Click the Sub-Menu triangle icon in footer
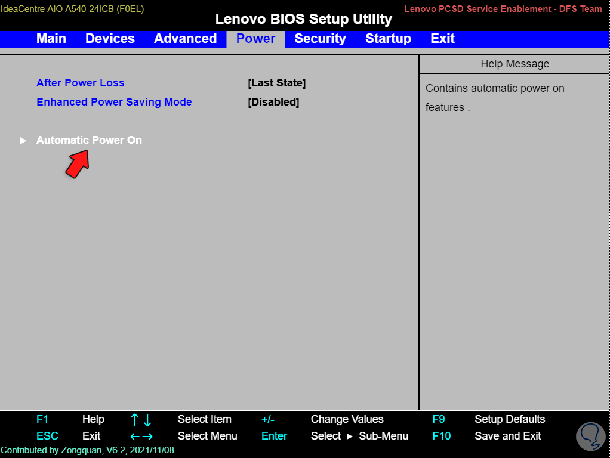Image resolution: width=610 pixels, height=458 pixels. pos(349,437)
